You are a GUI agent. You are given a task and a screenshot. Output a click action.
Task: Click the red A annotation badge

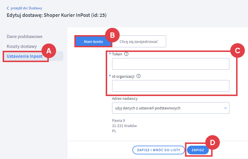pos(49,51)
